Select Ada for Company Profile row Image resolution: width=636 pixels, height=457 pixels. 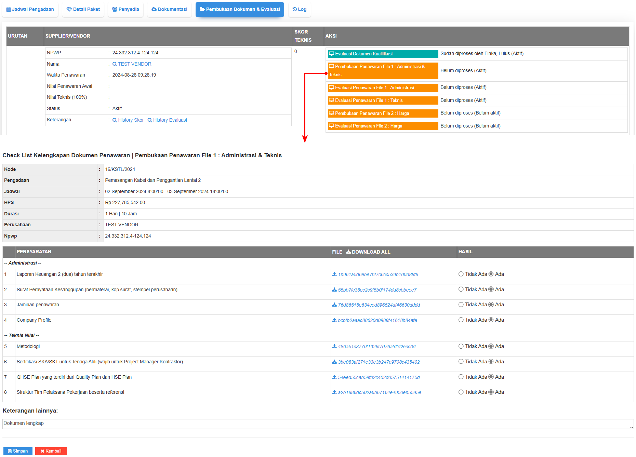(491, 320)
